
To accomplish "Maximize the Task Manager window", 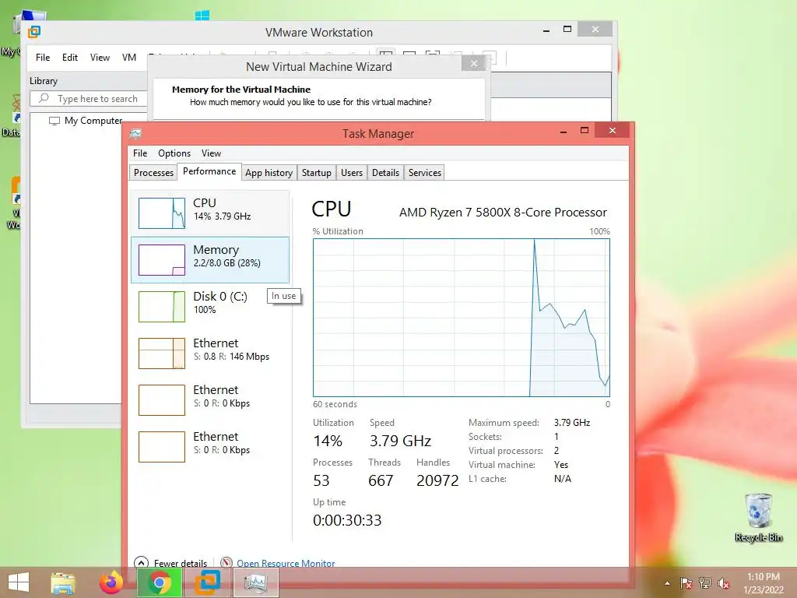I will coord(585,131).
